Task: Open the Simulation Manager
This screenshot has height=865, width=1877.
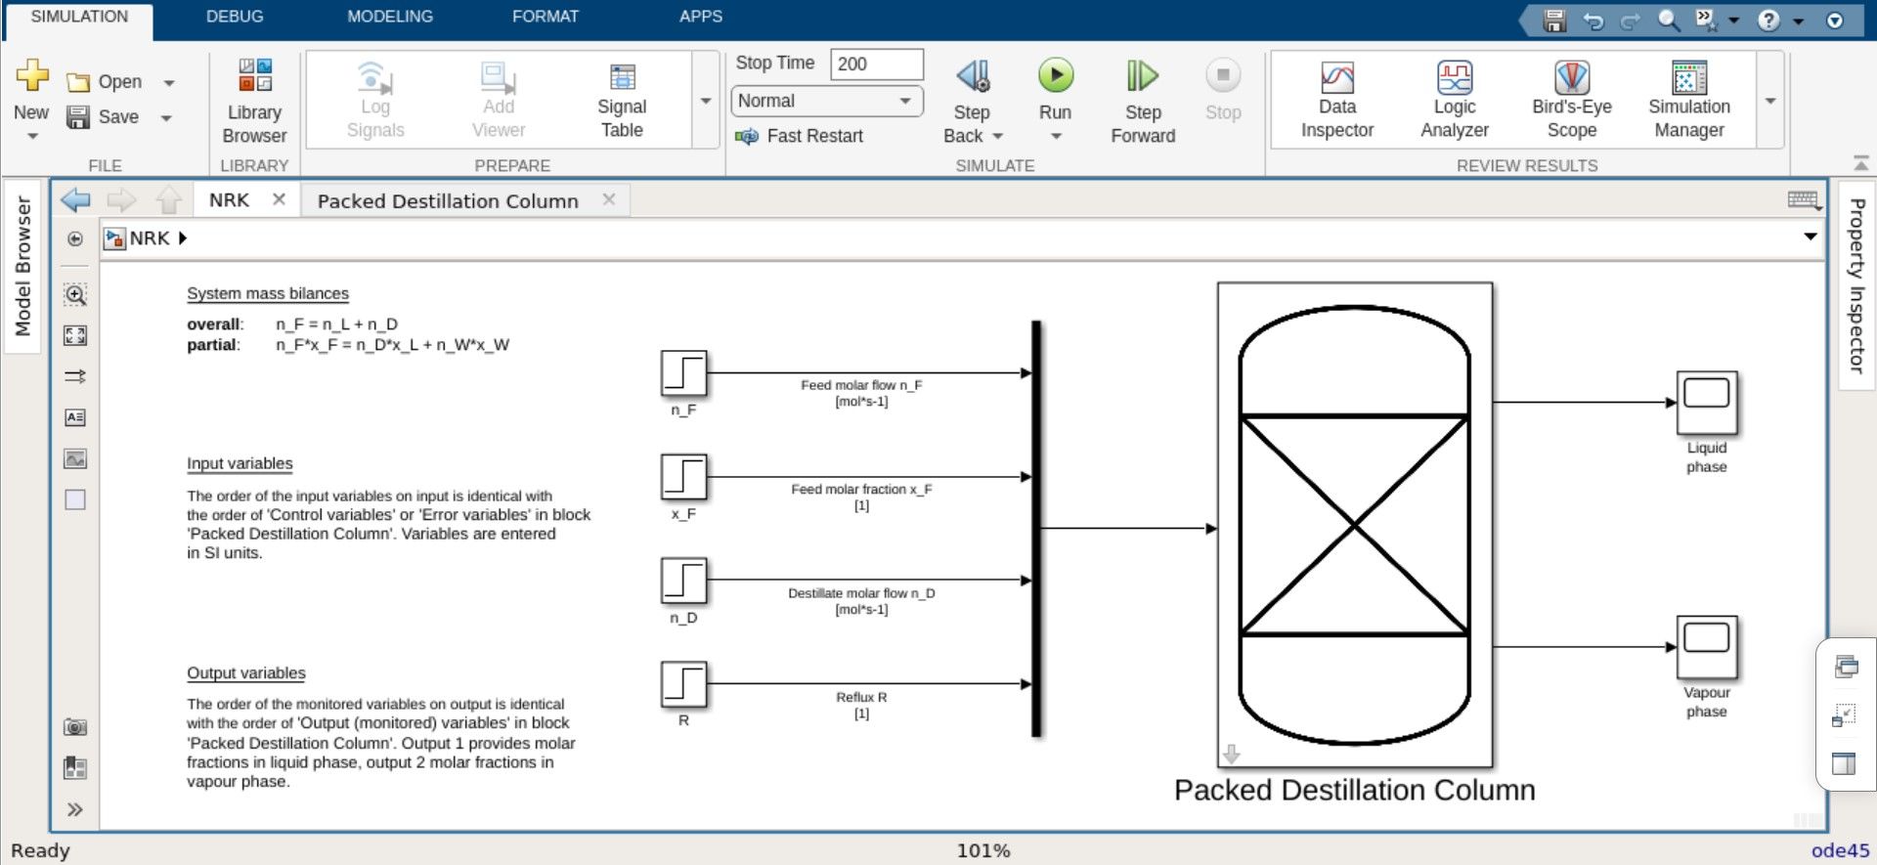Action: [1689, 101]
